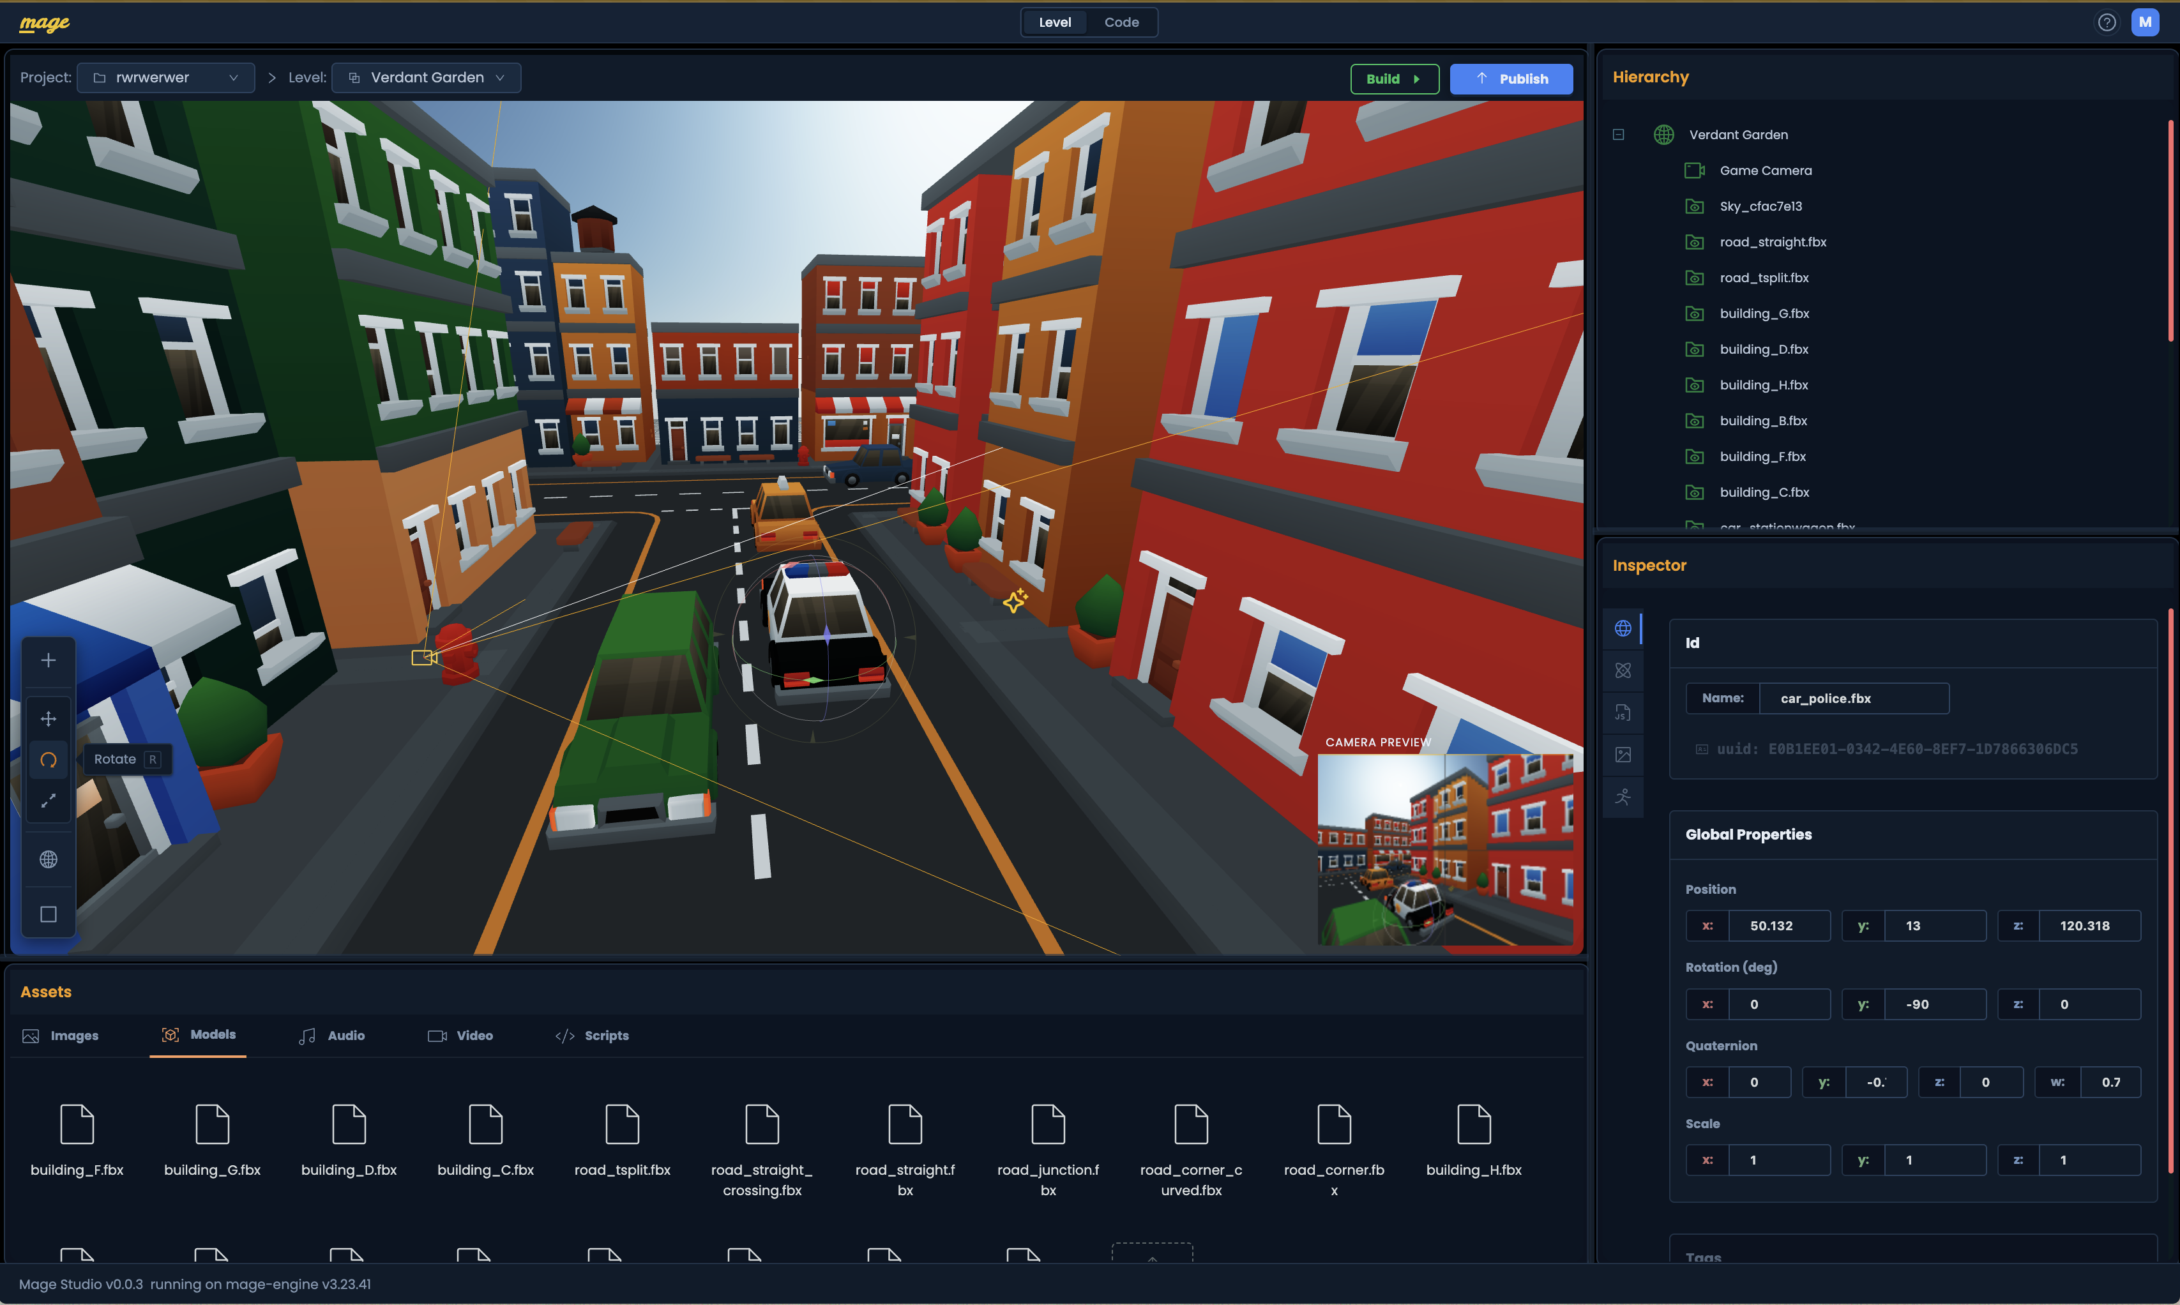
Task: Open the Physics atom tab in the Inspector
Action: 1623,670
